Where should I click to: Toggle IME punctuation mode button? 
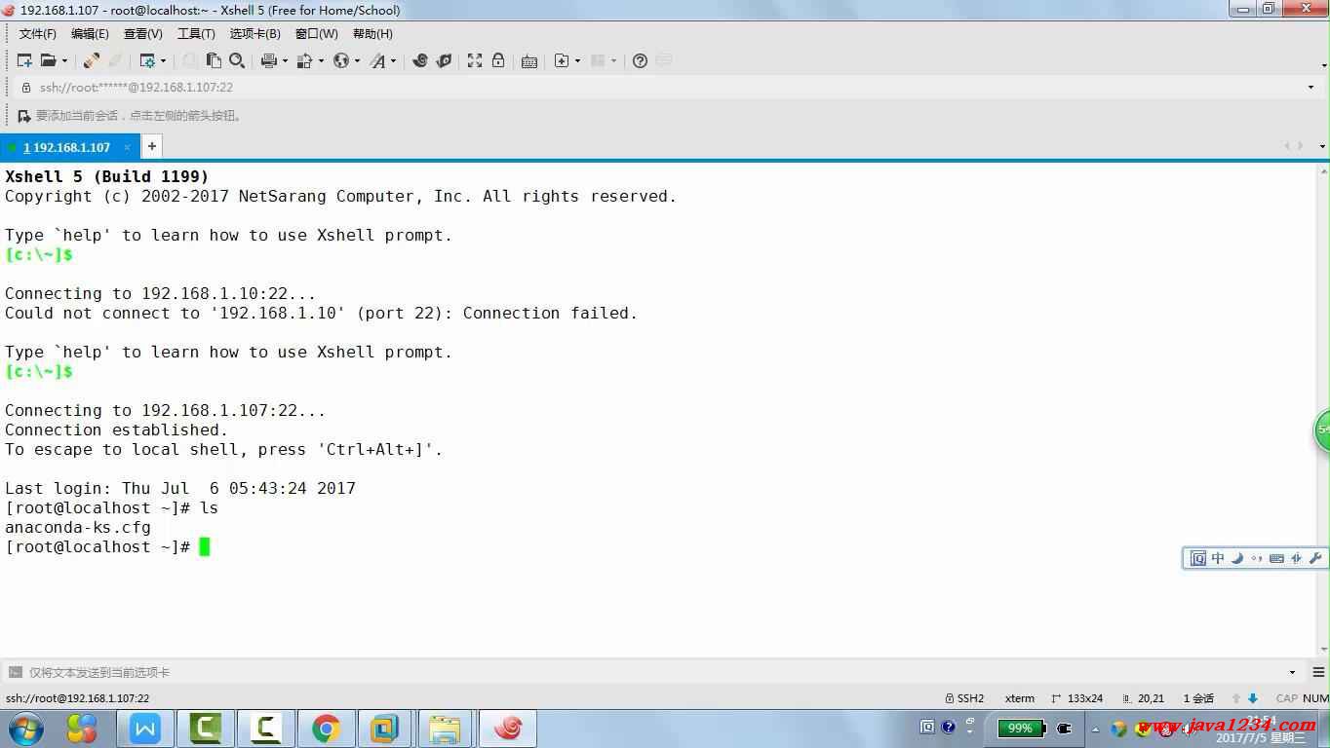1257,558
